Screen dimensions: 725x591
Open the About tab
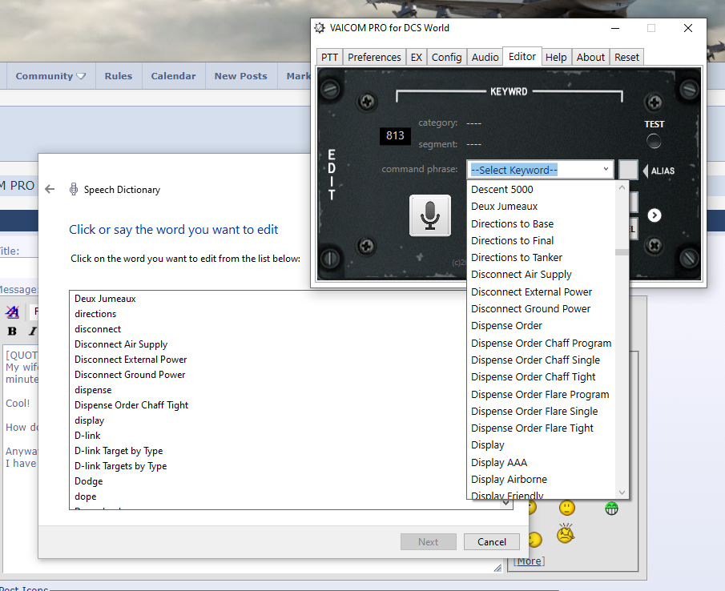pos(590,58)
